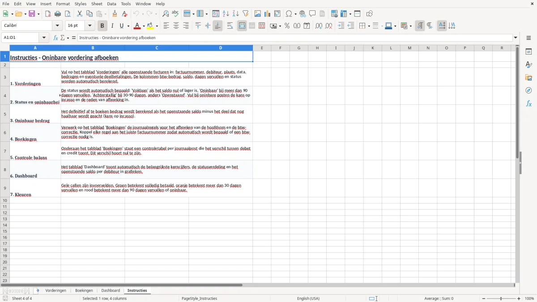The height and width of the screenshot is (302, 537).
Task: Click the Insert Comment icon
Action: tap(312, 14)
